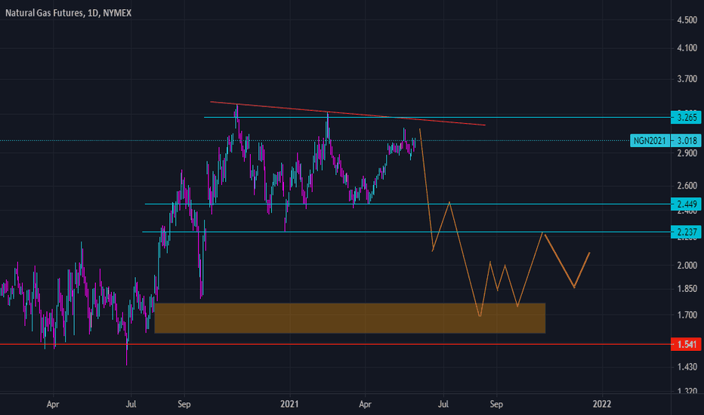This screenshot has width=704, height=415.
Task: Click the 1.700 price axis value
Action: tap(687, 315)
